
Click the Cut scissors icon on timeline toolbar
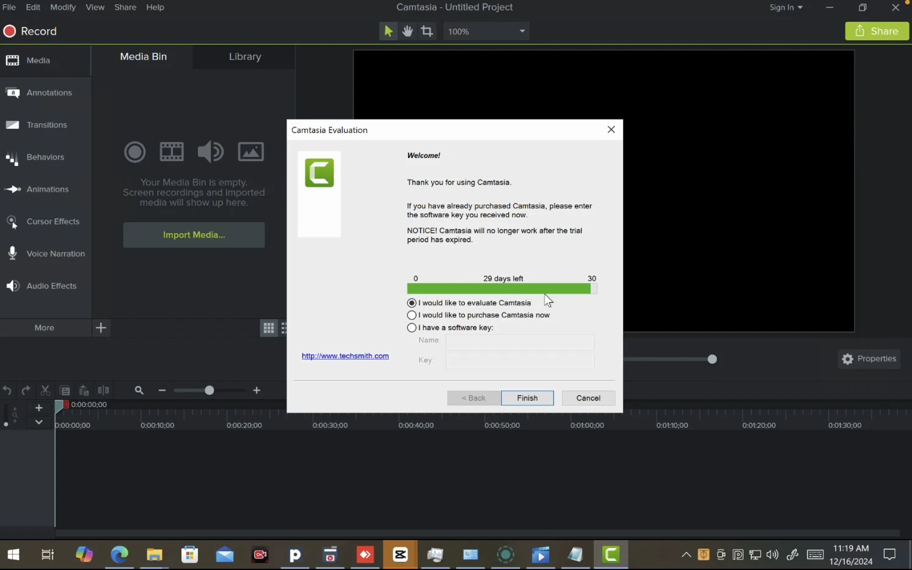(x=45, y=390)
